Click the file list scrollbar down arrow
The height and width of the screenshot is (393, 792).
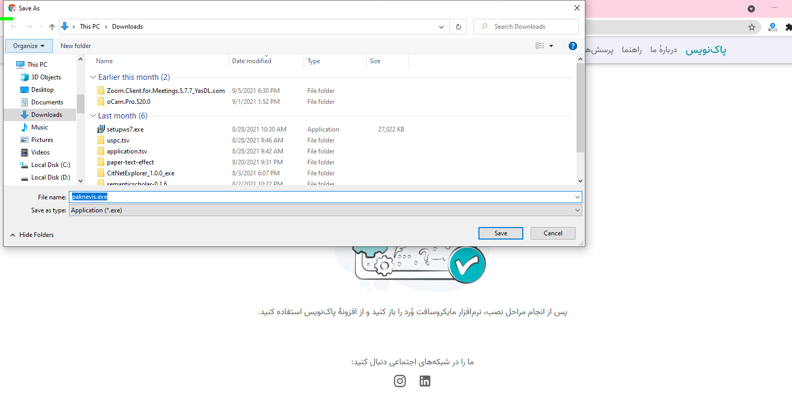click(581, 181)
